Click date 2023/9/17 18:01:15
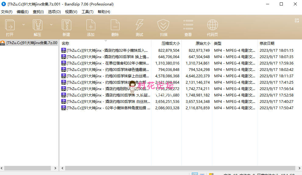 coord(276,51)
